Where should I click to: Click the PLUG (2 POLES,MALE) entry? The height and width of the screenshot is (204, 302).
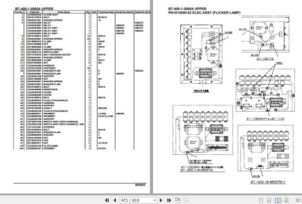pos(55,100)
